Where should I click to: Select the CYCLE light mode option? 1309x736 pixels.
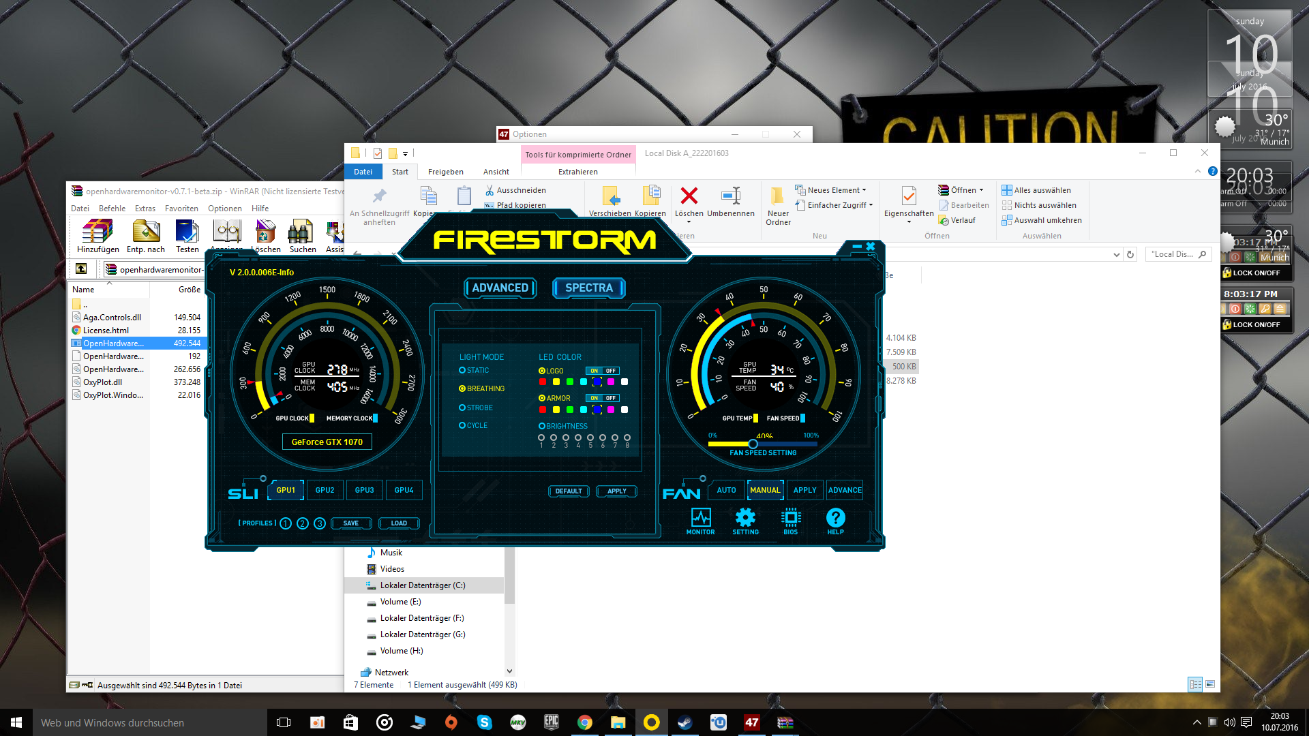click(462, 425)
